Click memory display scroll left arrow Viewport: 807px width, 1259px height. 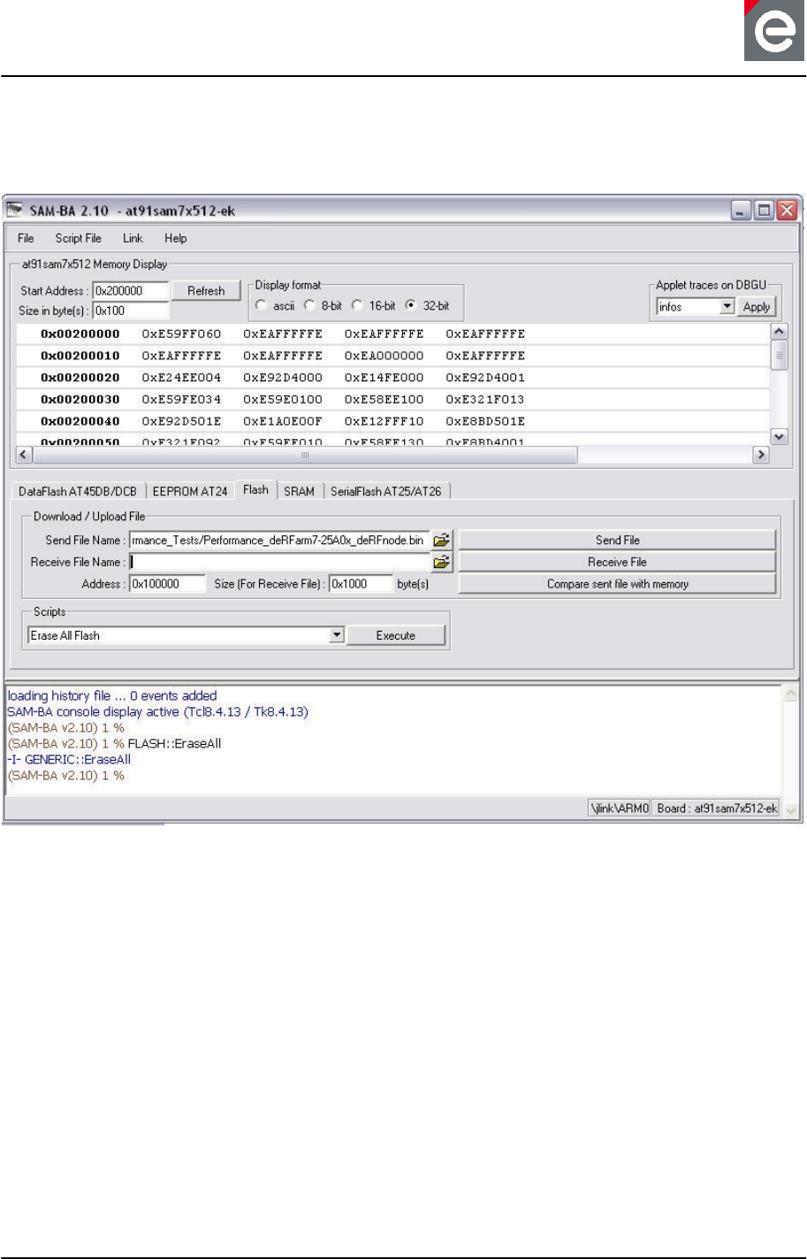pyautogui.click(x=24, y=455)
